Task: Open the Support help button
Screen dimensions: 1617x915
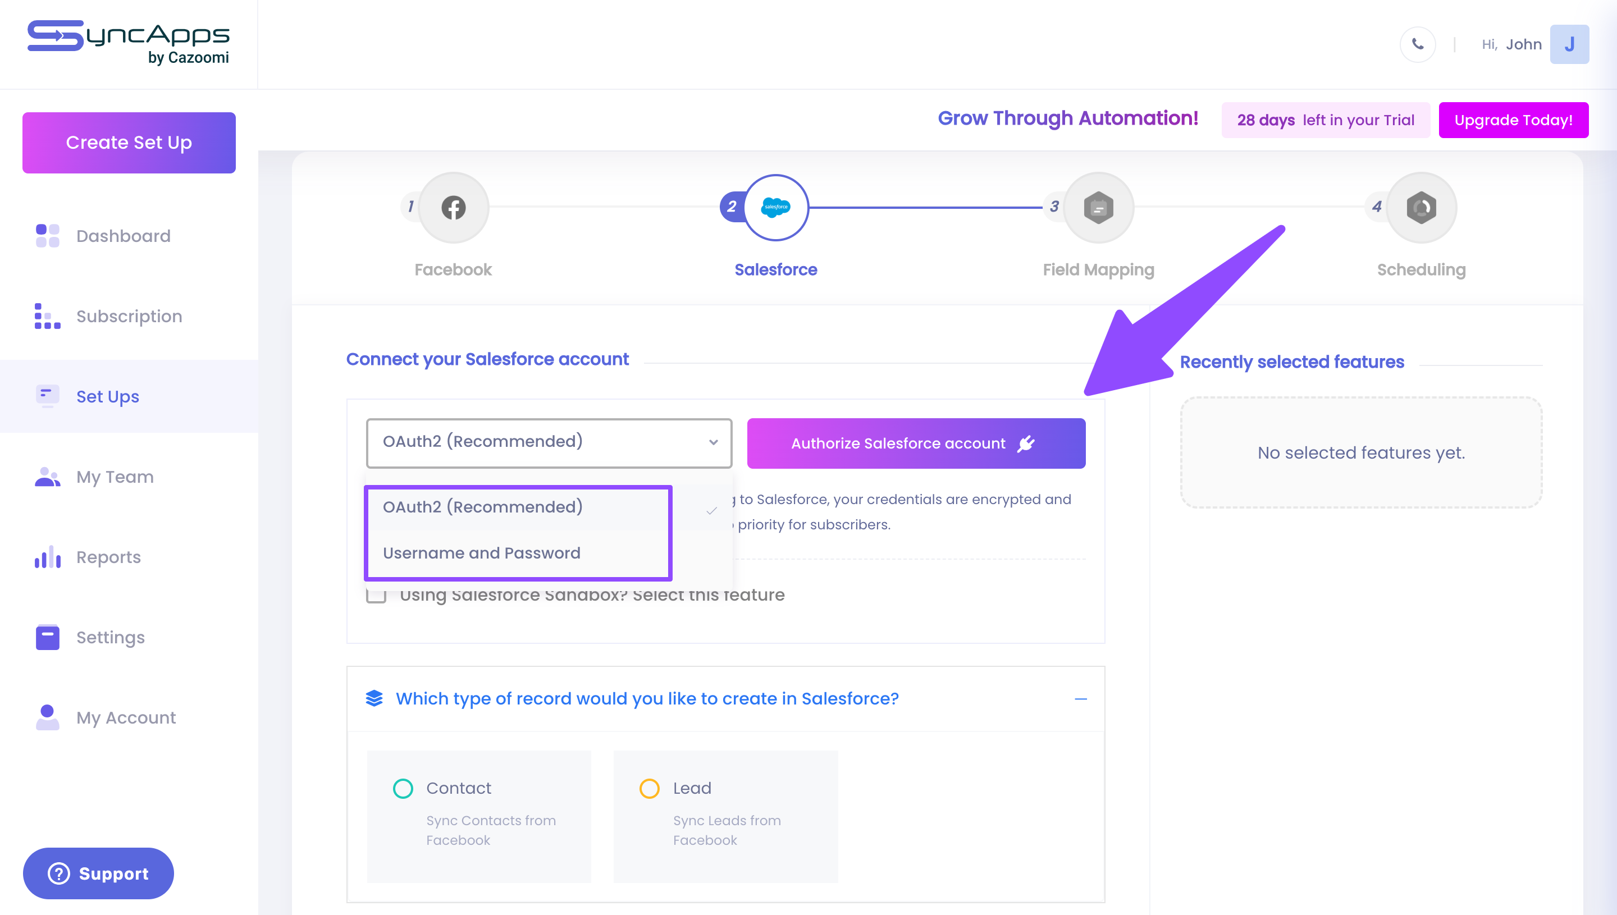Action: [99, 873]
